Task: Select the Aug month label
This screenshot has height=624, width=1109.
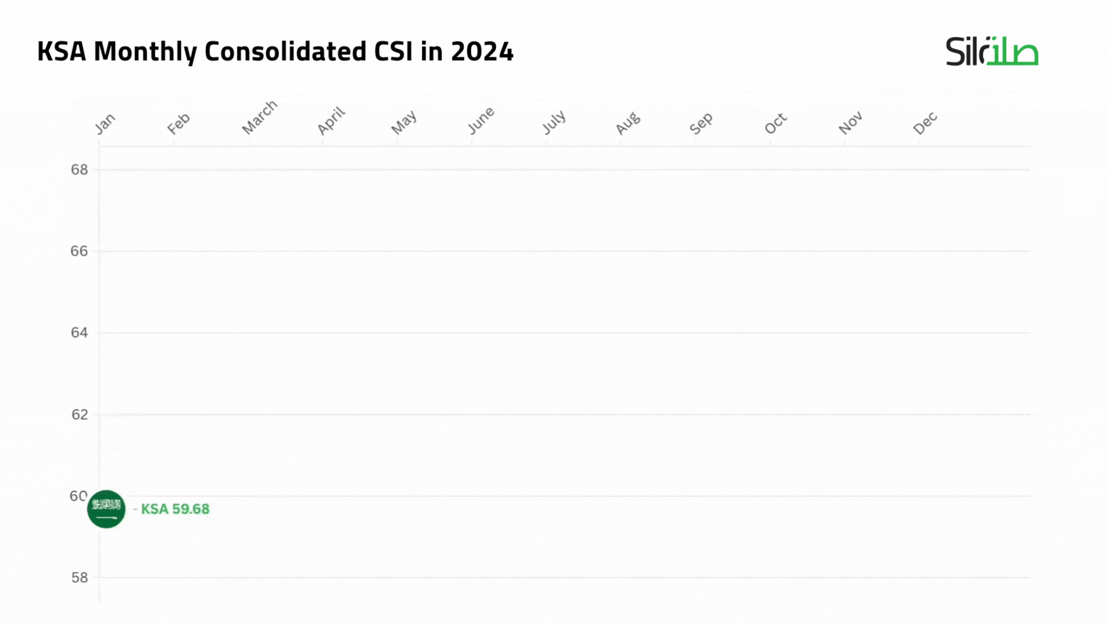Action: click(628, 123)
